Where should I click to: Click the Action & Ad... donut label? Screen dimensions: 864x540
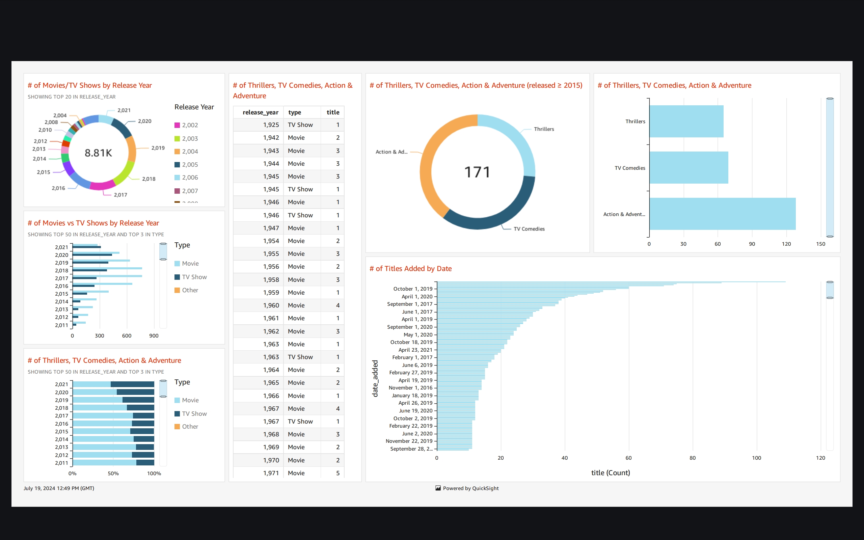pos(391,152)
